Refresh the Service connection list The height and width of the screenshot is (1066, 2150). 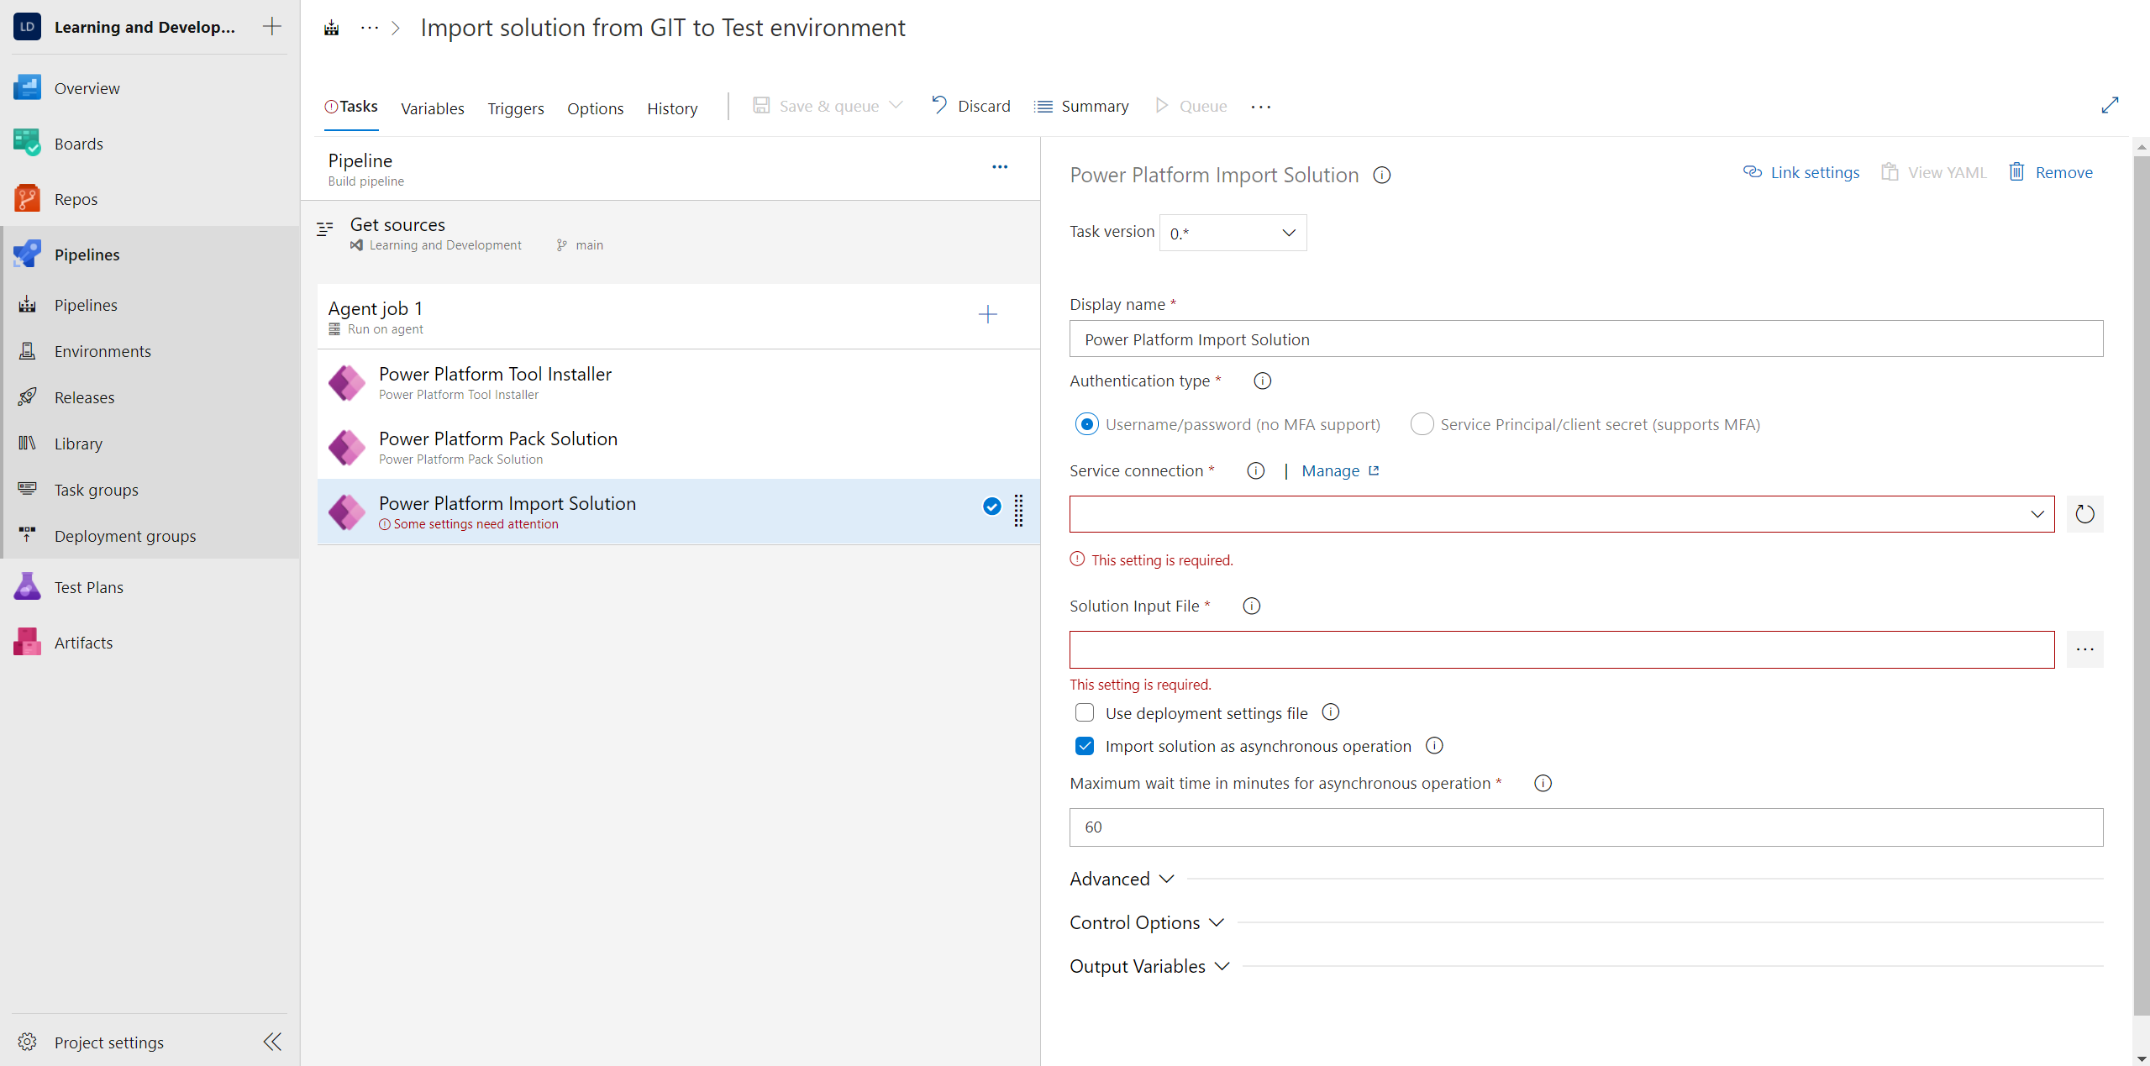(2085, 514)
